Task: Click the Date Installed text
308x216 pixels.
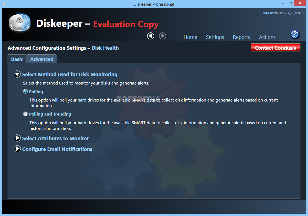Action: pyautogui.click(x=283, y=13)
